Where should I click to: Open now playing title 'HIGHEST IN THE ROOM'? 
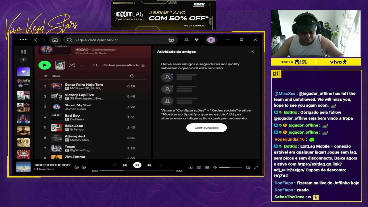52,165
